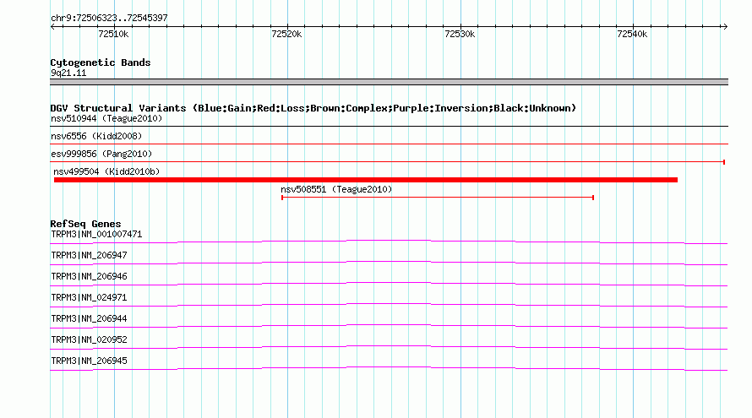Select transcript TRPM3|NM_020952
752x418 pixels.
90,339
